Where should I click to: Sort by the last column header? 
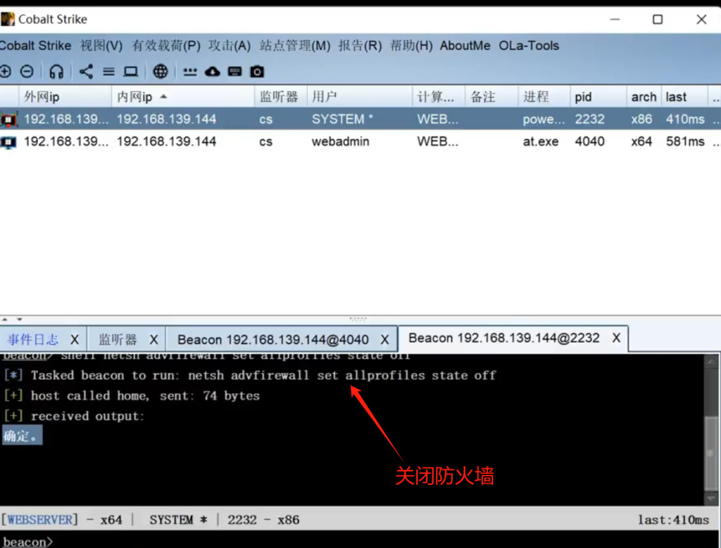pyautogui.click(x=684, y=97)
